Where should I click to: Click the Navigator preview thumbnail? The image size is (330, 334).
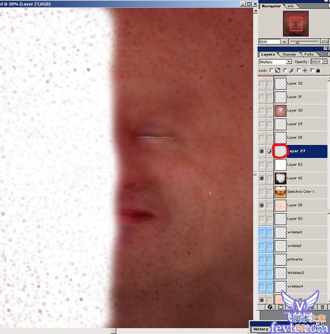click(296, 24)
